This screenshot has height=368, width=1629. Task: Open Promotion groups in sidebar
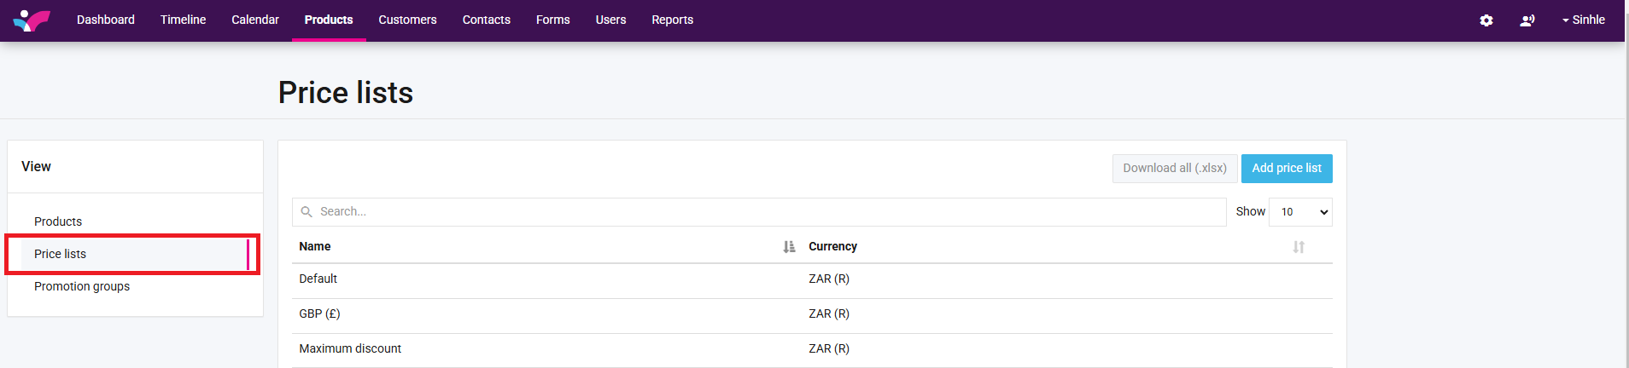[82, 286]
